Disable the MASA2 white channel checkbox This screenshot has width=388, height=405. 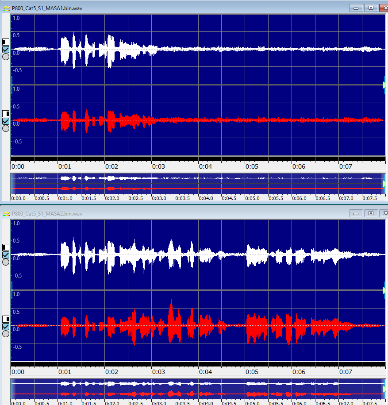pyautogui.click(x=6, y=255)
